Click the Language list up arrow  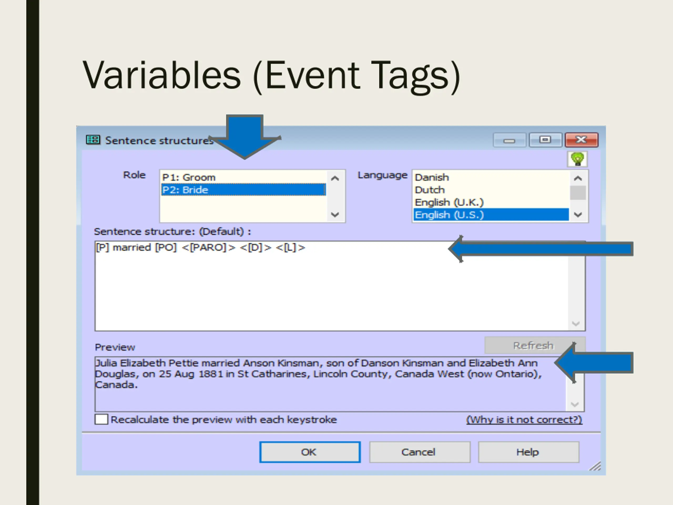coord(578,178)
